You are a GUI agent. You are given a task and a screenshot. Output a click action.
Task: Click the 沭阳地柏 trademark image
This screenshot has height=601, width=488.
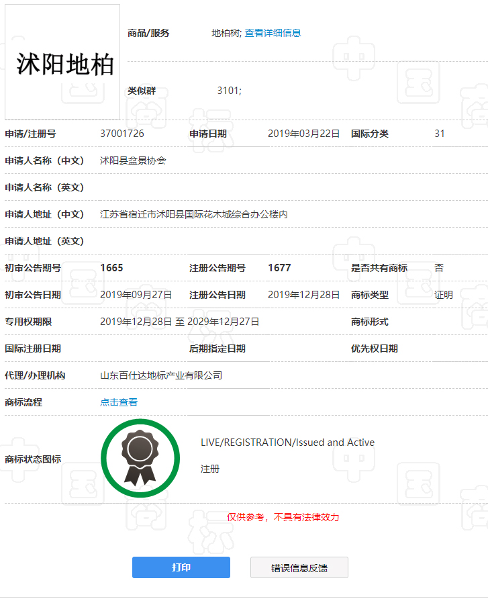click(x=62, y=62)
